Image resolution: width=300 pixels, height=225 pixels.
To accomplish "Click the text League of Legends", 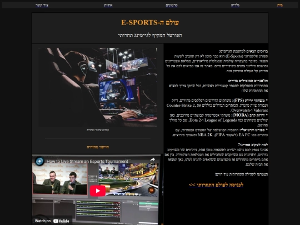I will point(221,120).
